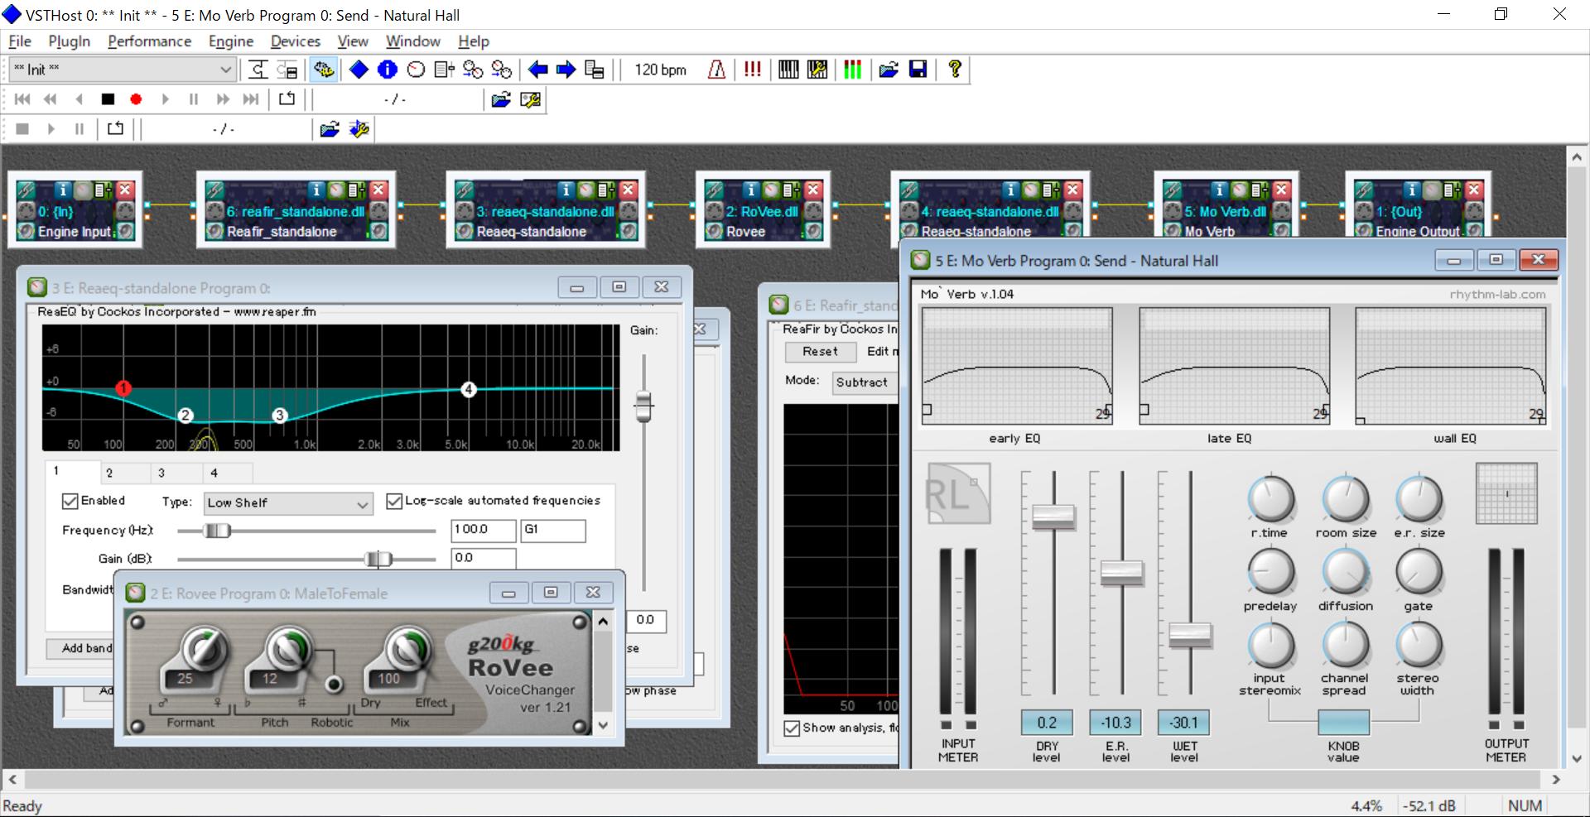The image size is (1590, 817).
Task: Click speaker icon left of Engine Input label
Action: pos(26,232)
